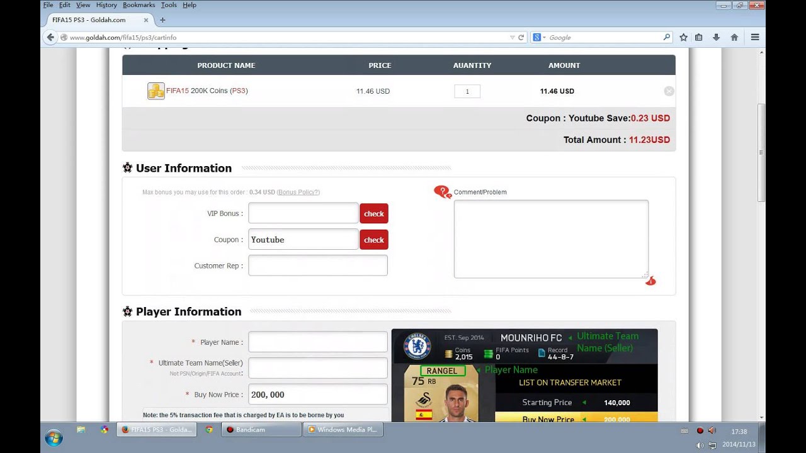Image resolution: width=806 pixels, height=453 pixels.
Task: Open the Google search engine selector
Action: click(539, 38)
